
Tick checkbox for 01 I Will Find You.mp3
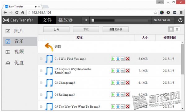click(x=41, y=59)
